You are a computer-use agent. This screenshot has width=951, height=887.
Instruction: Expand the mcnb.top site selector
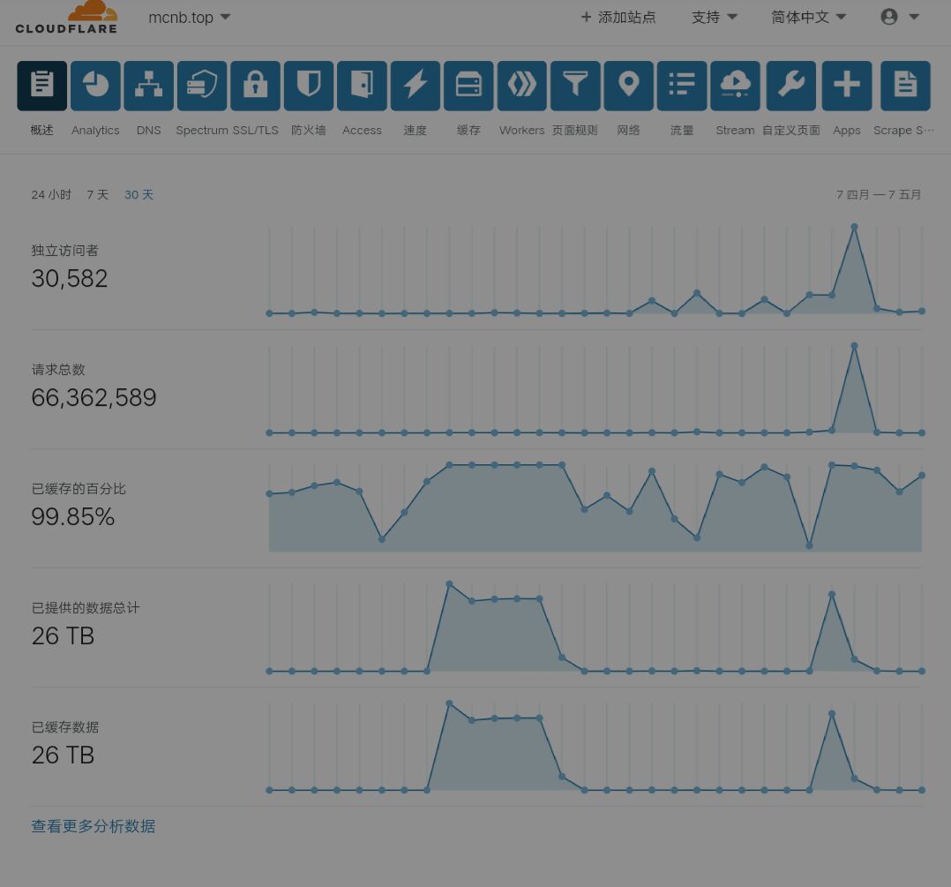pyautogui.click(x=189, y=17)
